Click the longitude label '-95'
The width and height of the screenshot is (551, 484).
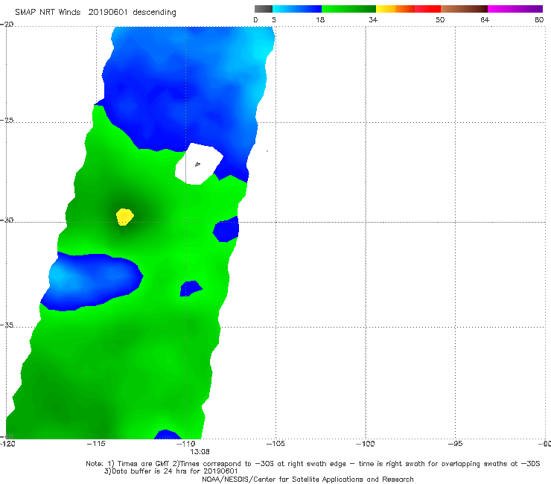455,444
